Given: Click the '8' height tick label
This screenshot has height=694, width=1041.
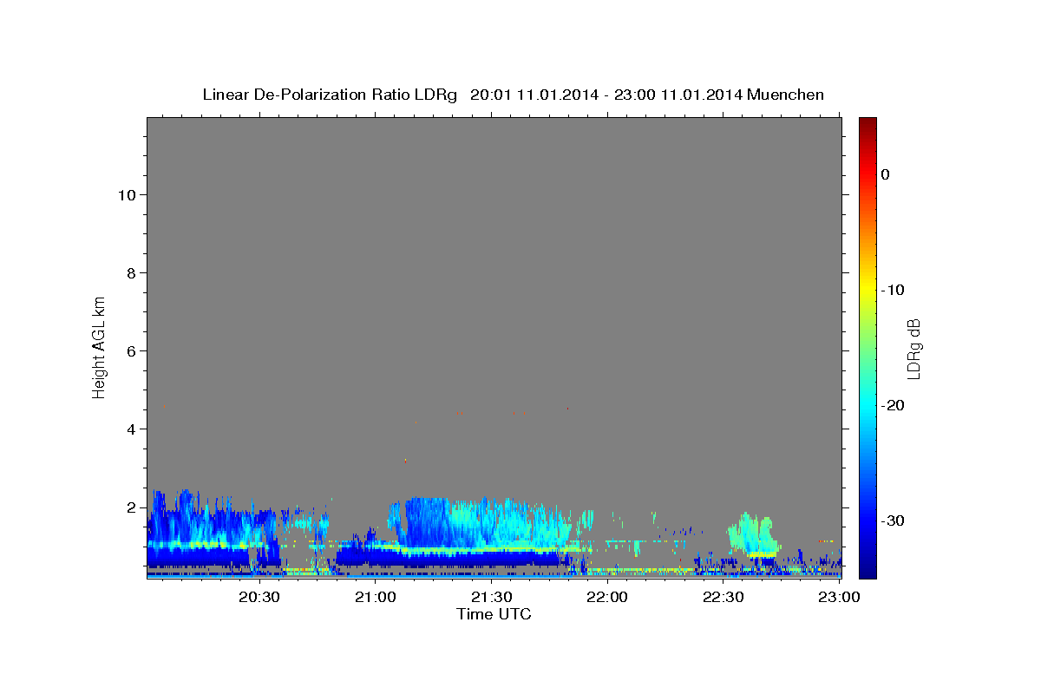Looking at the screenshot, I should coord(130,272).
